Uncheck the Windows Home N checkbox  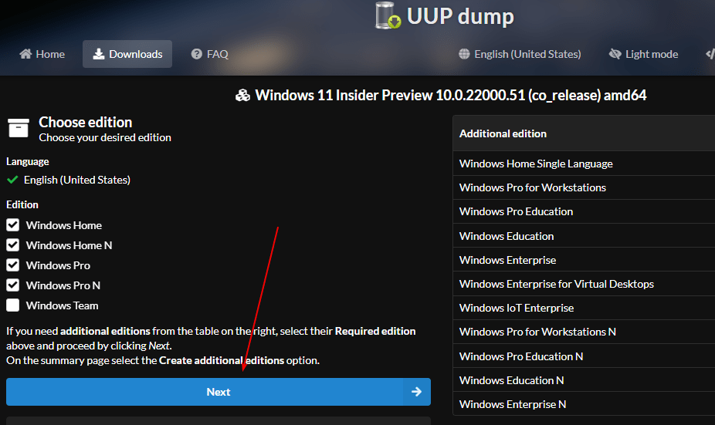[x=13, y=245]
